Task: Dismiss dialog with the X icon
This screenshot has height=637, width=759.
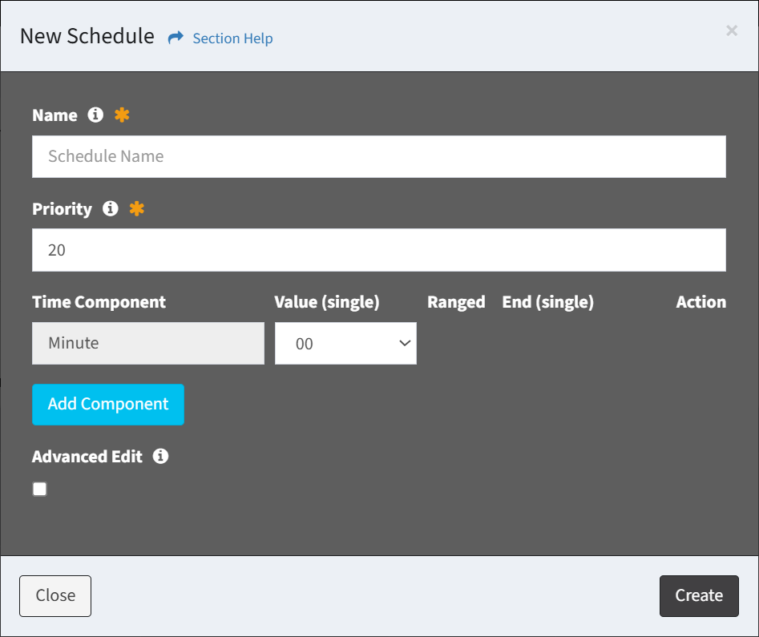Action: coord(731,30)
